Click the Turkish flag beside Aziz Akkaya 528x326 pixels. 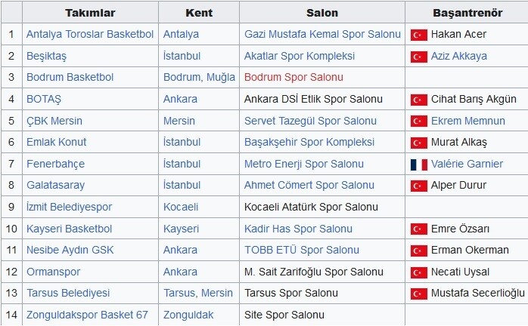(x=418, y=57)
